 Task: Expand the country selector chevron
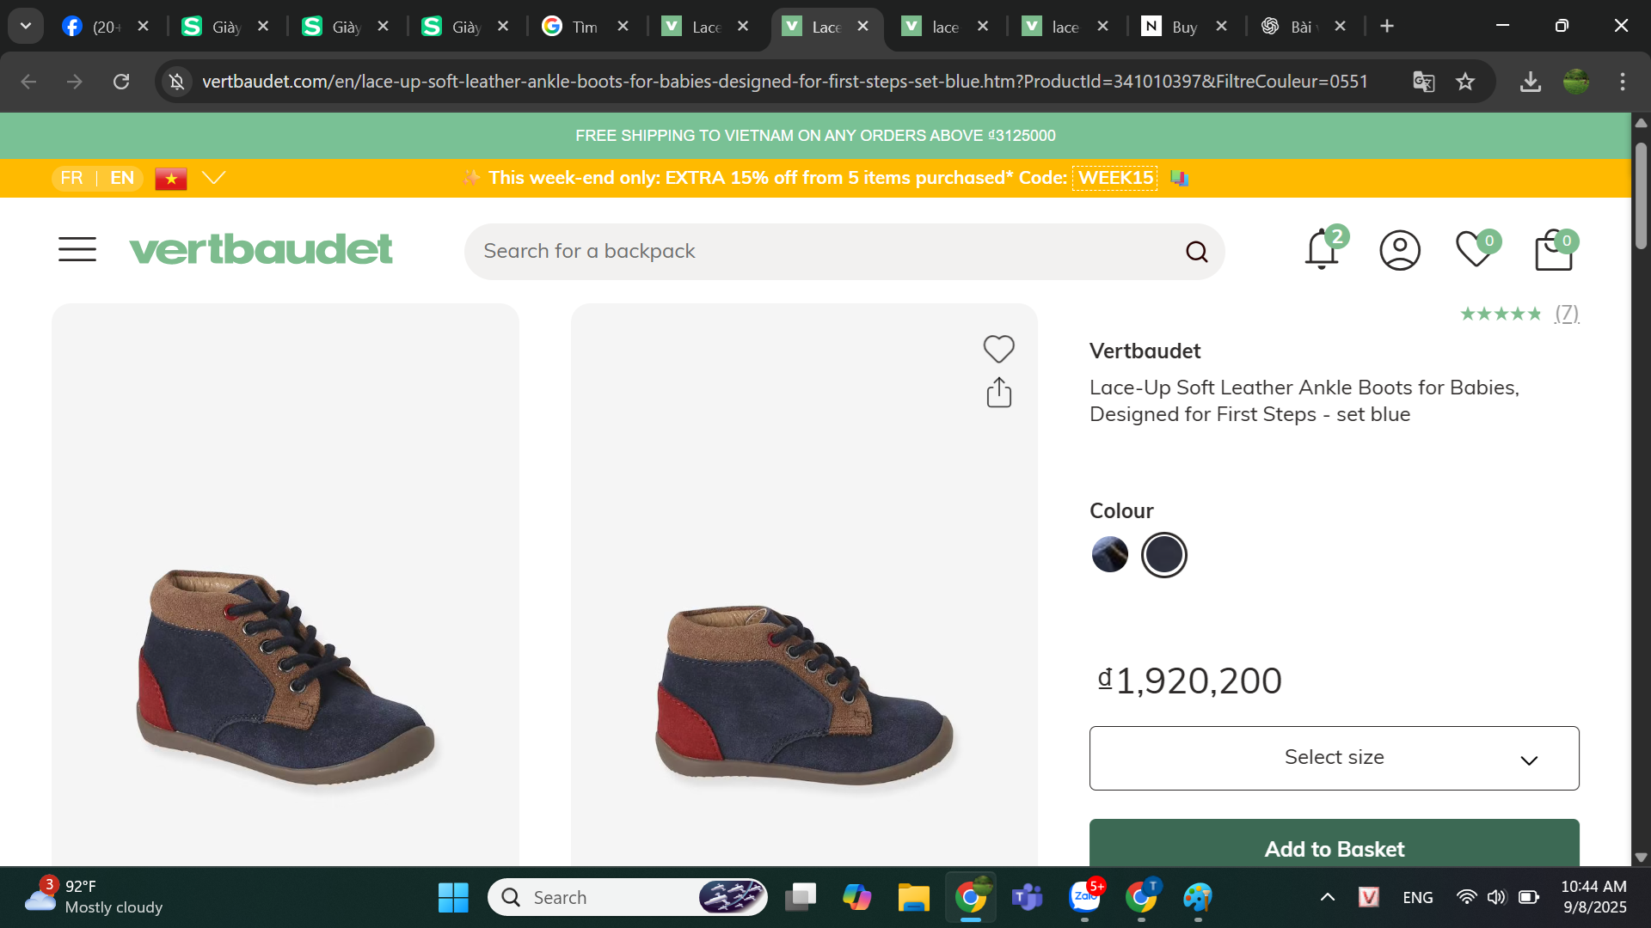(x=213, y=178)
